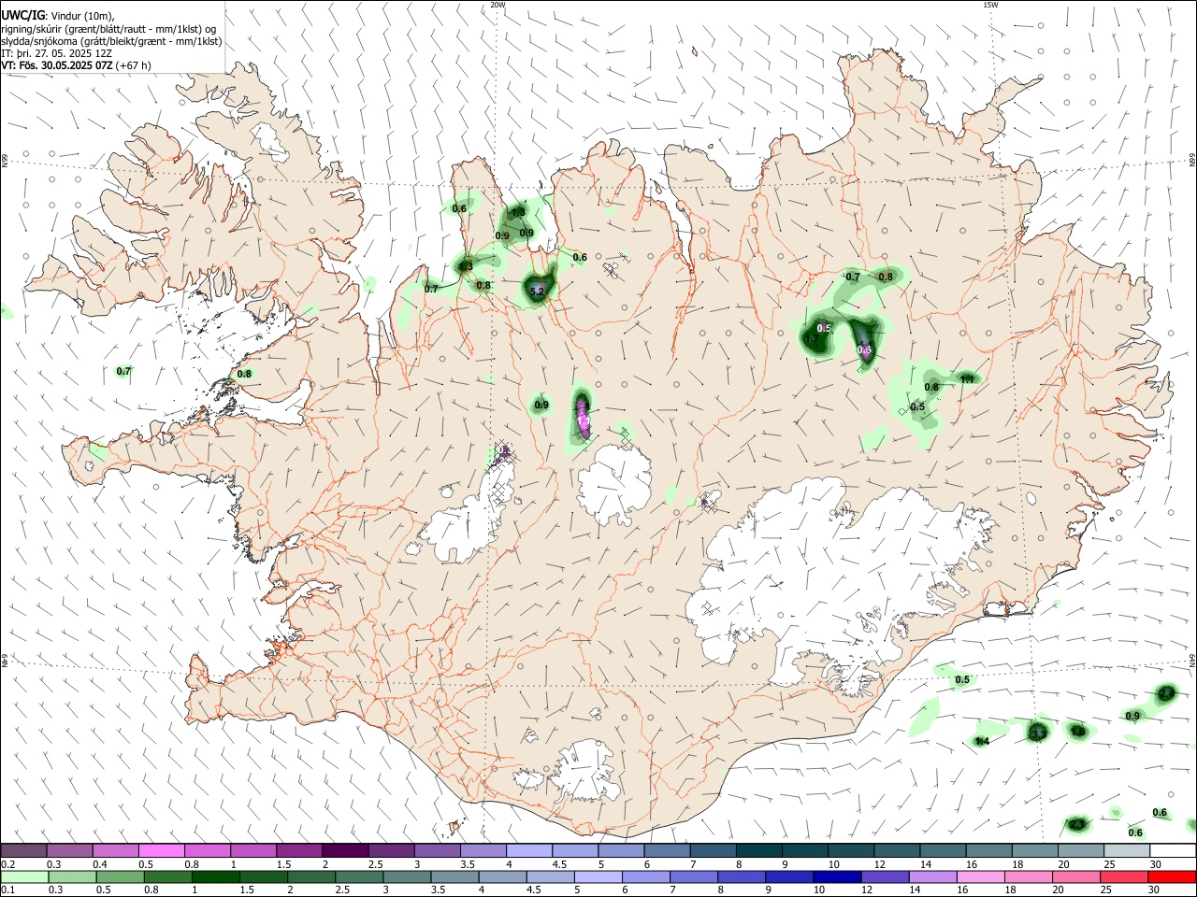Click the white 30 swatch in upper legend row

[1172, 851]
